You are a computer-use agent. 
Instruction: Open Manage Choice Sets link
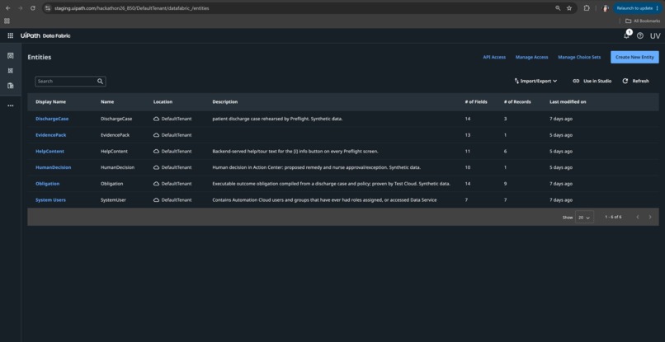pyautogui.click(x=579, y=57)
